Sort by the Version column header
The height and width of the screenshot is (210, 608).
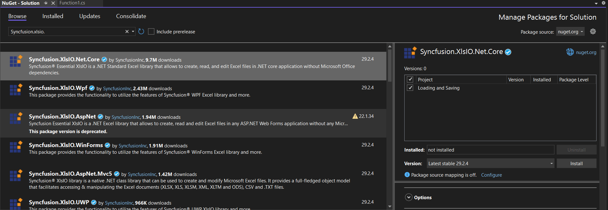(x=516, y=80)
